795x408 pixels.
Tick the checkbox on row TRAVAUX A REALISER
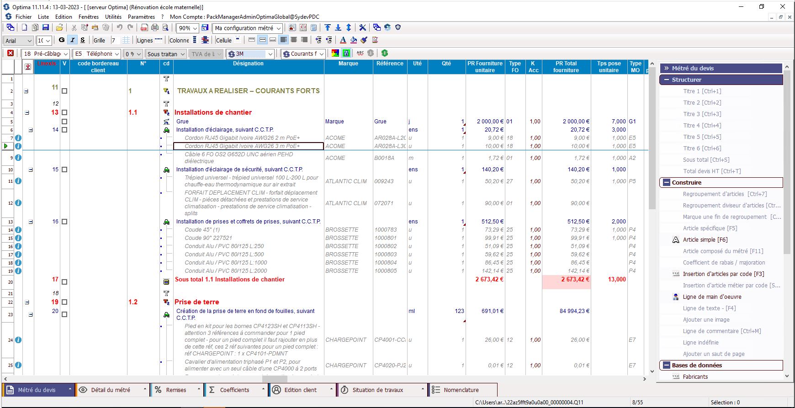point(64,91)
